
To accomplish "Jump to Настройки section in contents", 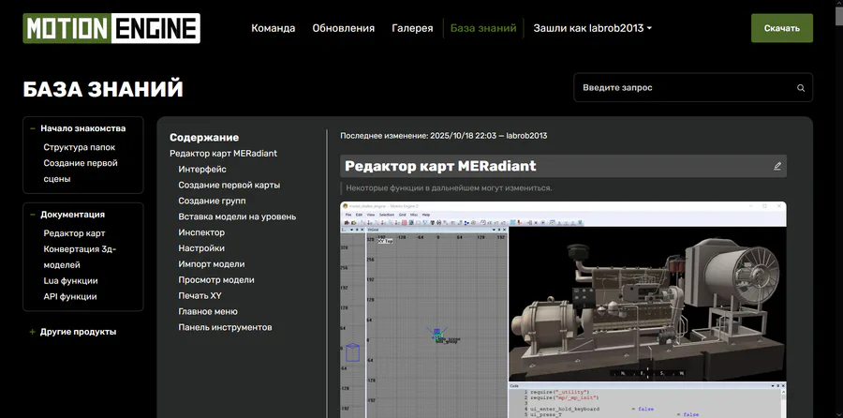I will tap(201, 248).
